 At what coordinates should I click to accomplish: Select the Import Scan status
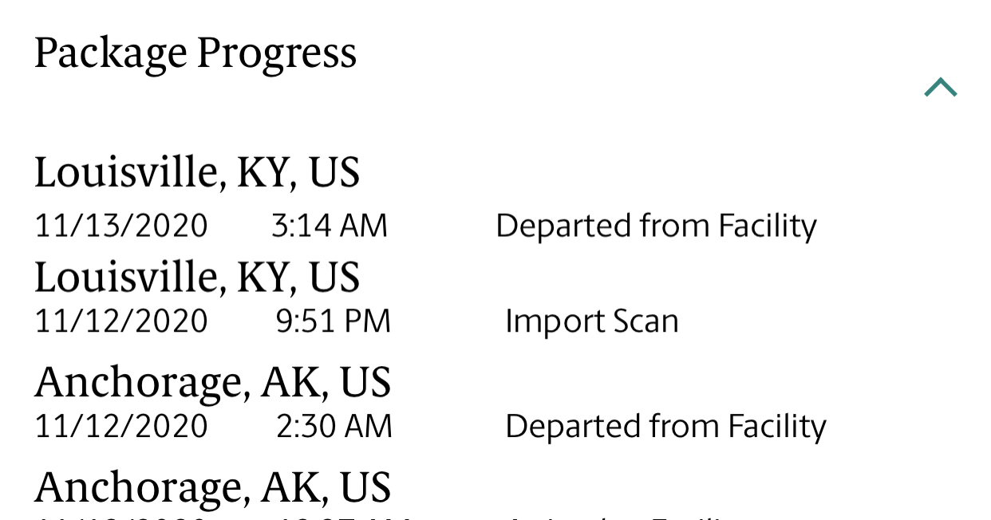click(591, 321)
